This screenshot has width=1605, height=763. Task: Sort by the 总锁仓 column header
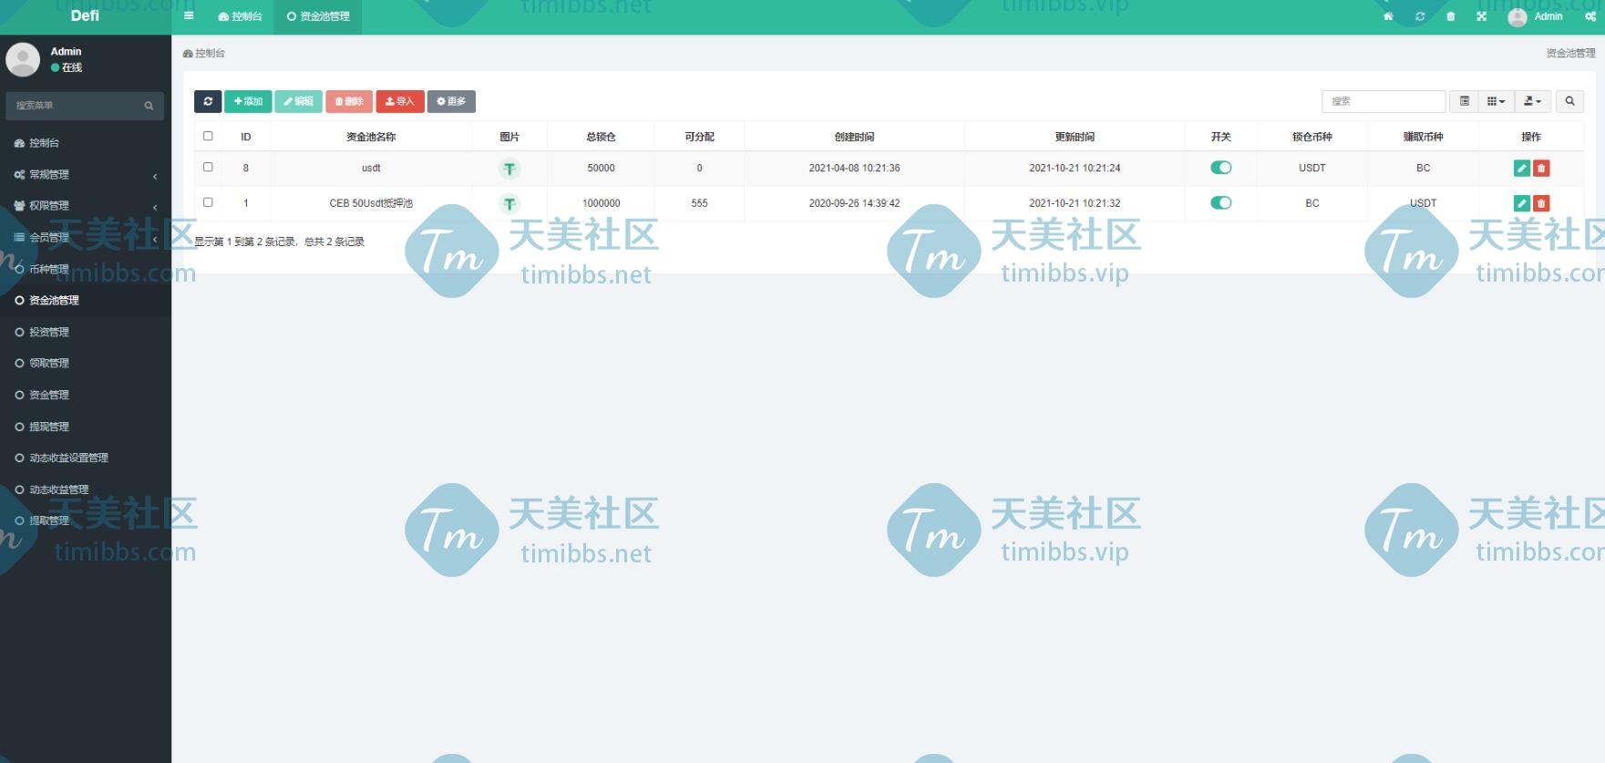601,137
